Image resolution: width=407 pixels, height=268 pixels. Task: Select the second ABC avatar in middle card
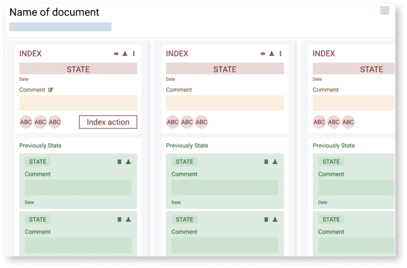(x=187, y=122)
